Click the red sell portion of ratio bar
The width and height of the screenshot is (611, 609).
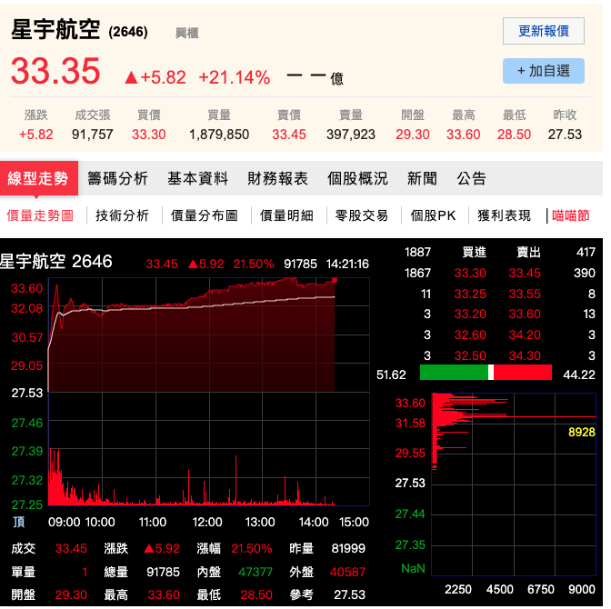tap(523, 372)
